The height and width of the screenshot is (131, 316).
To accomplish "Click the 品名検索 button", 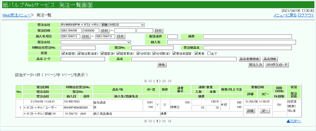I will (x=270, y=59).
